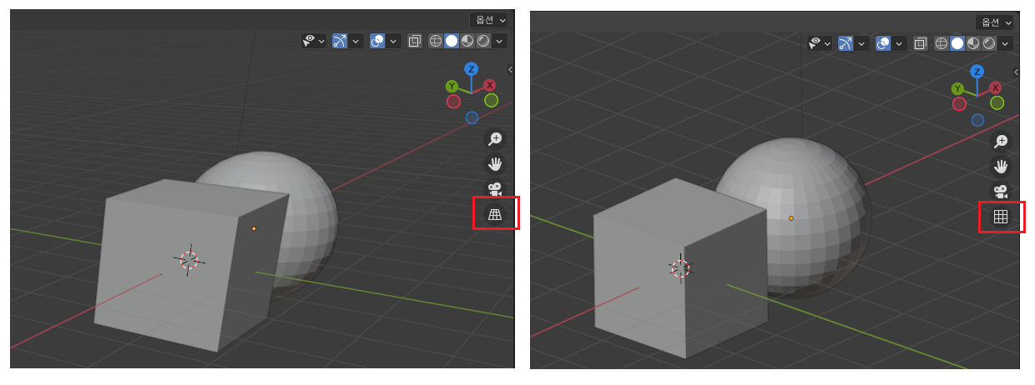Image resolution: width=1035 pixels, height=385 pixels.
Task: Click blue negative-Z circle on left gizmo
Action: pos(472,117)
